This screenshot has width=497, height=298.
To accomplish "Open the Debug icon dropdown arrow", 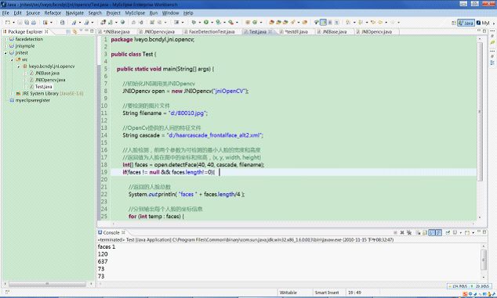I will 200,23.
